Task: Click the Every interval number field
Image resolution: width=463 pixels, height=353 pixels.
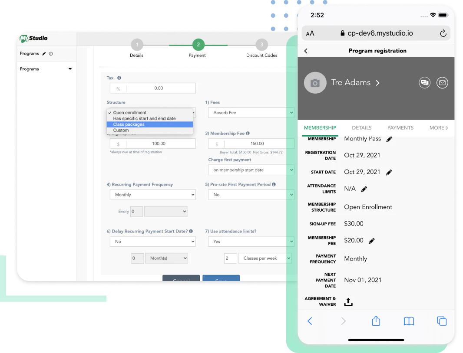Action: [x=137, y=212]
